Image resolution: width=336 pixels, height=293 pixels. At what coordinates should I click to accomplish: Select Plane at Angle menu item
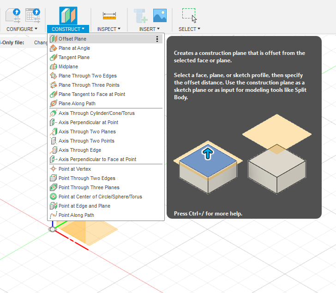pos(74,48)
